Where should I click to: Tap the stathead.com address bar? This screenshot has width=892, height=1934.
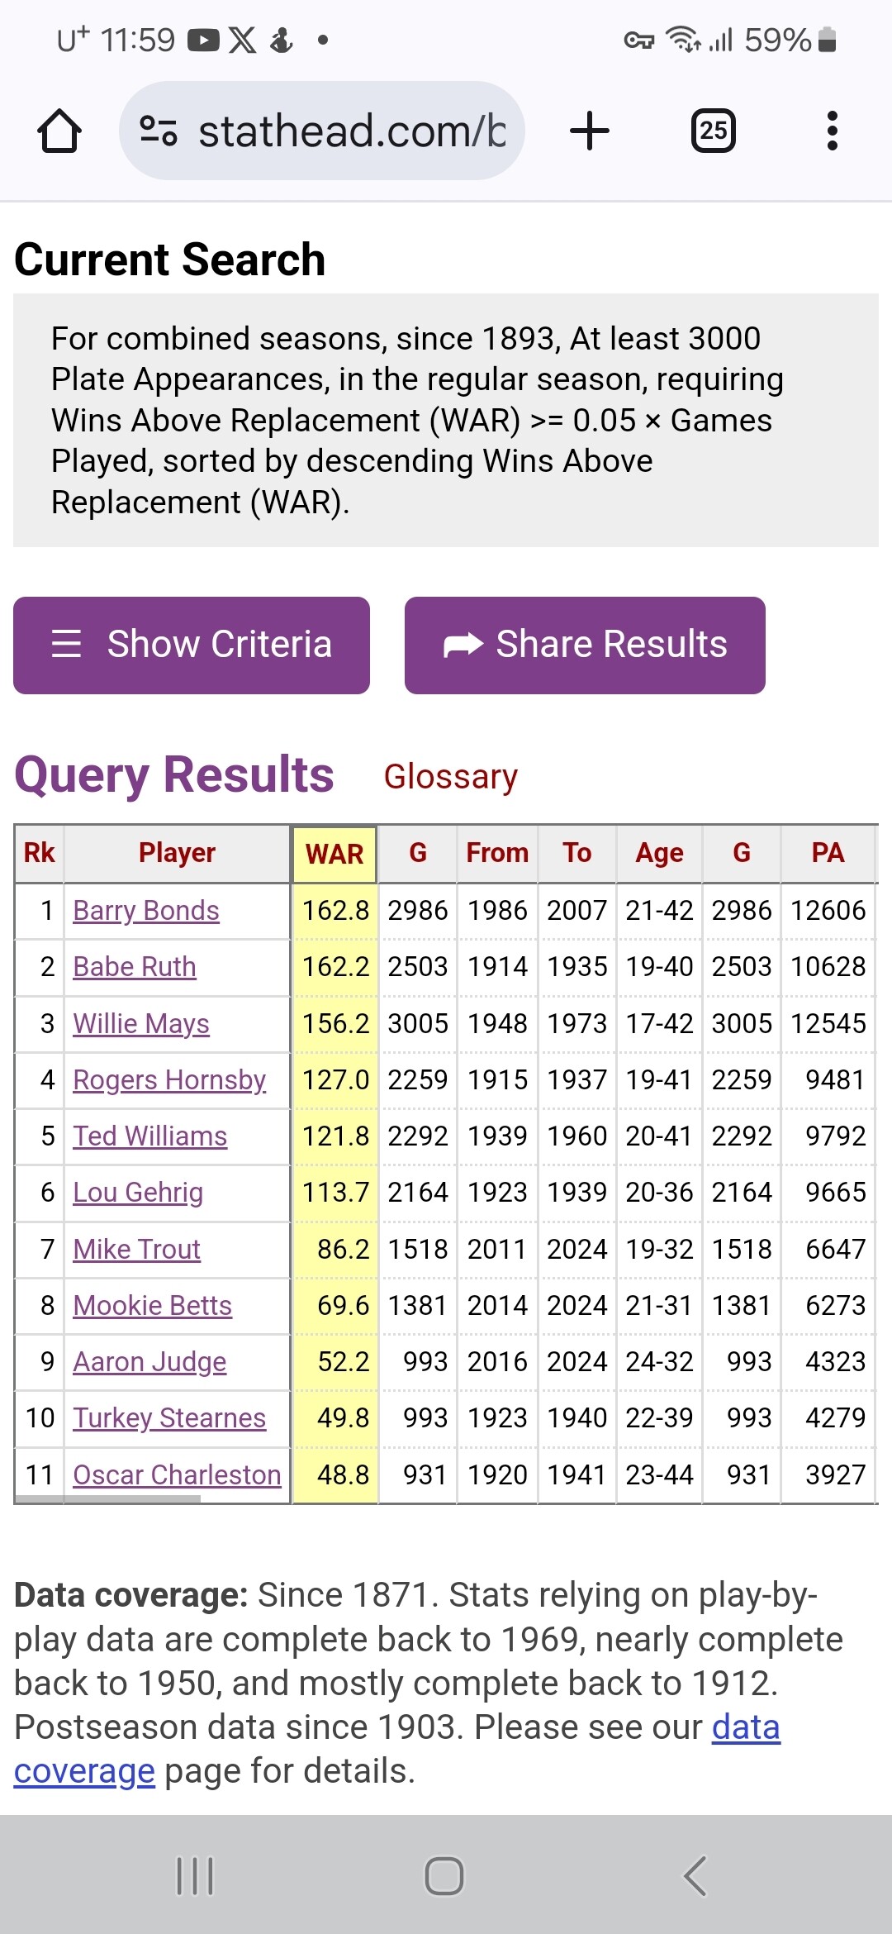pos(352,131)
